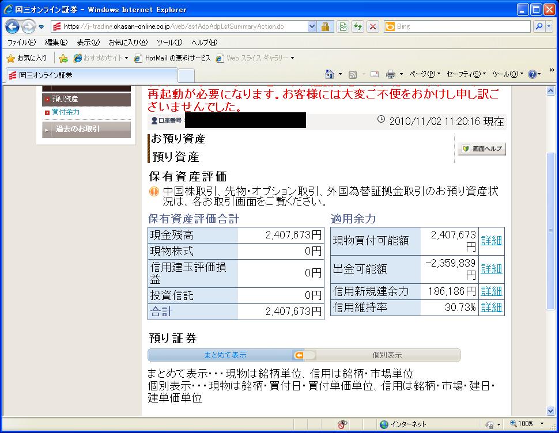Click the magnifier search button
The width and height of the screenshot is (559, 433).
pos(539,26)
